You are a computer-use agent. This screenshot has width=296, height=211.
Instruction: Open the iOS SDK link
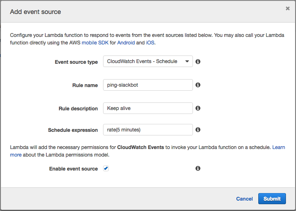coord(150,42)
